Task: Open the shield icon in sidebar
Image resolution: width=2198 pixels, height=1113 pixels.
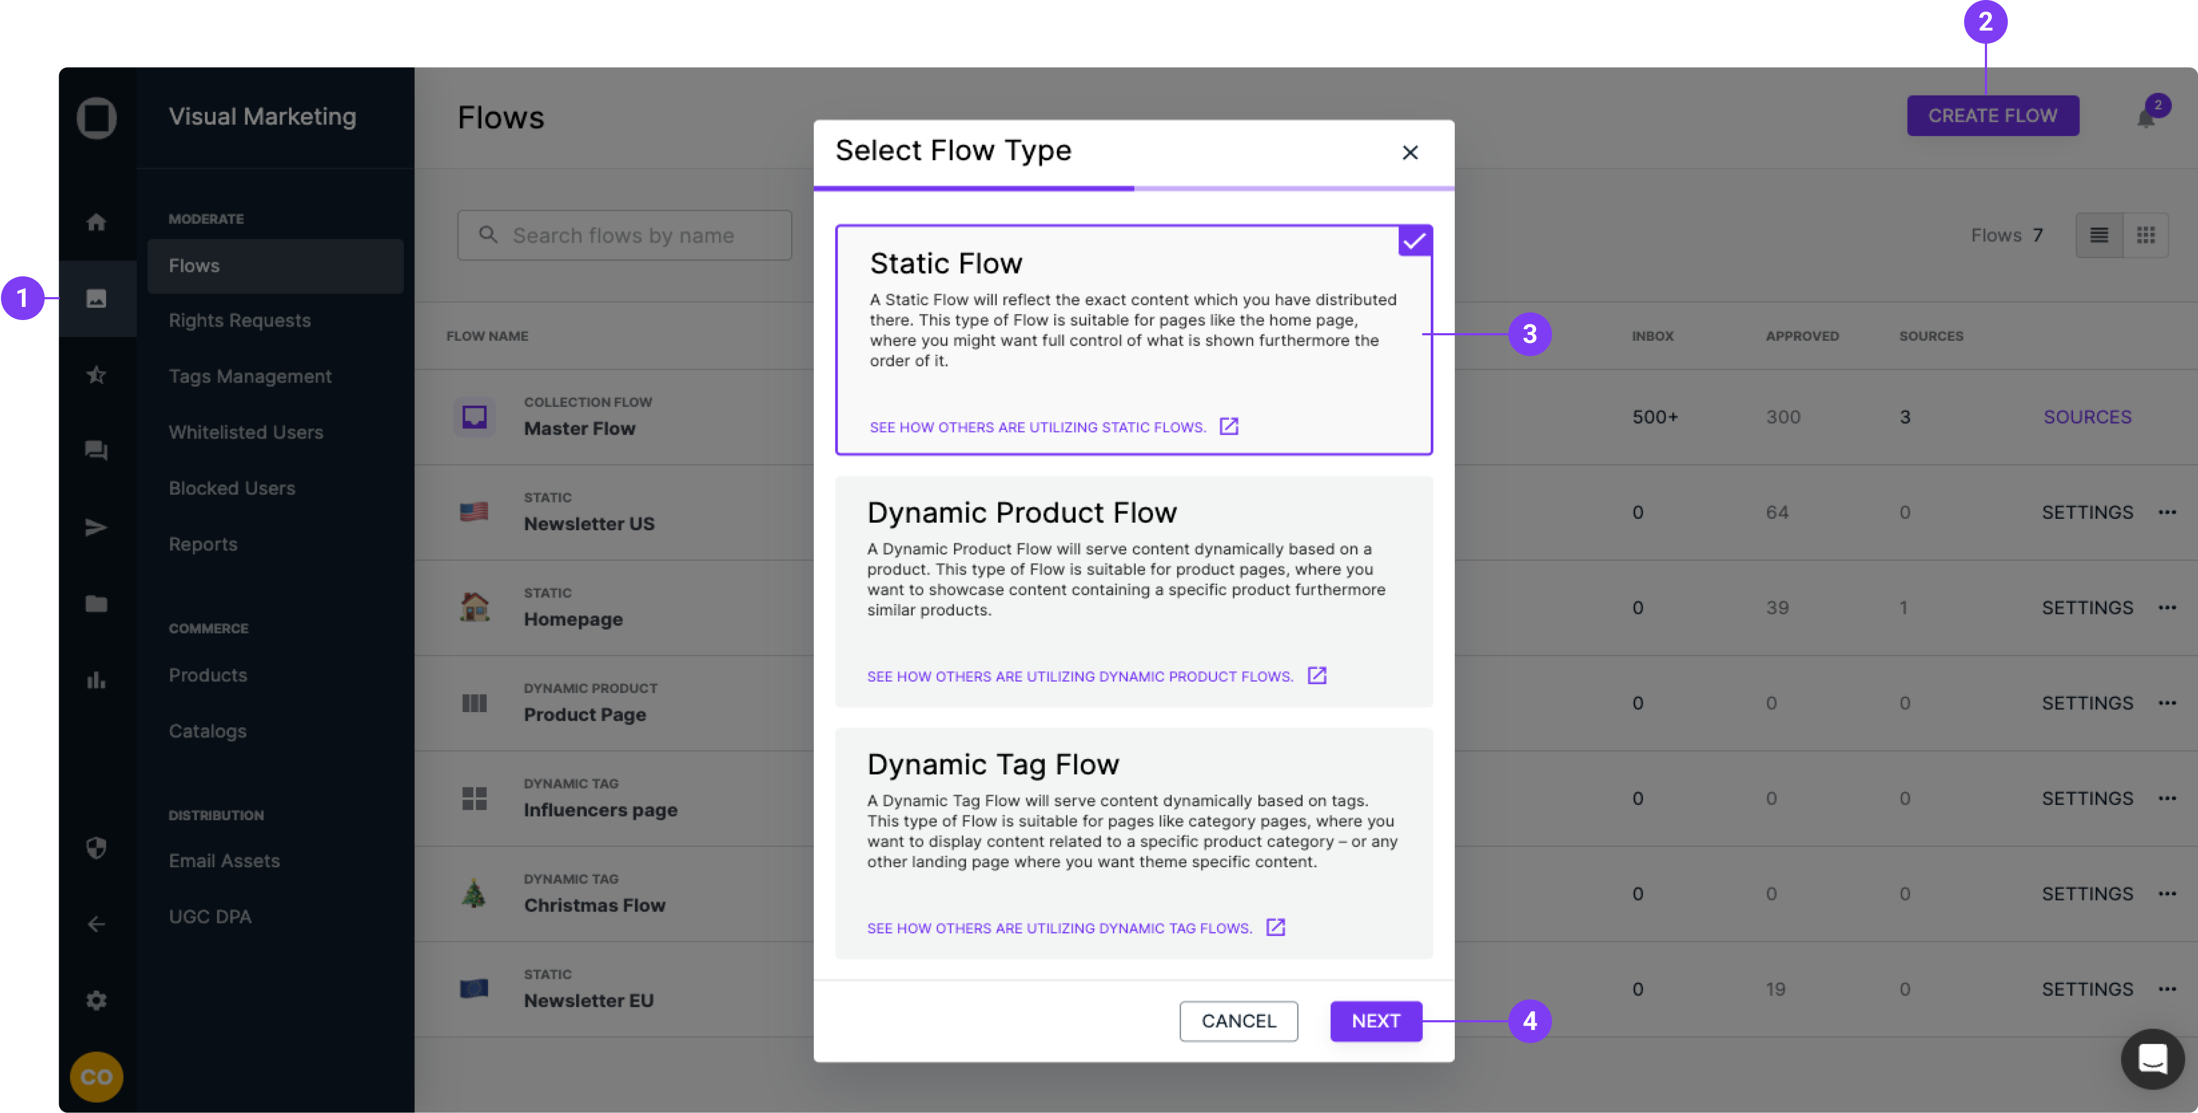Action: (x=96, y=848)
